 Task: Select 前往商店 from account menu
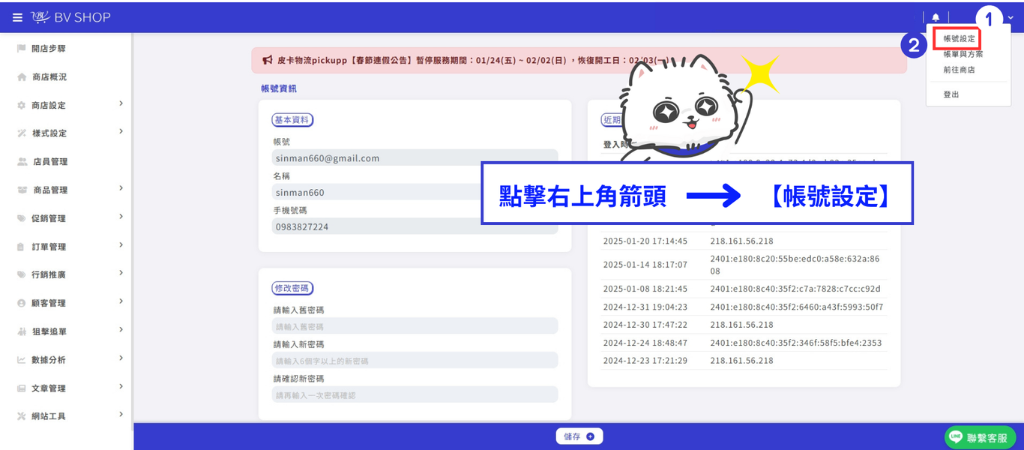(x=959, y=70)
